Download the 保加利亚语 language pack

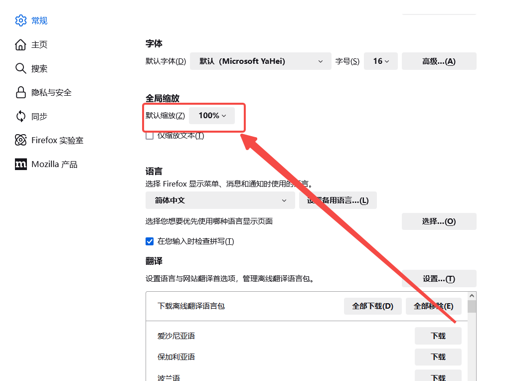coord(438,357)
